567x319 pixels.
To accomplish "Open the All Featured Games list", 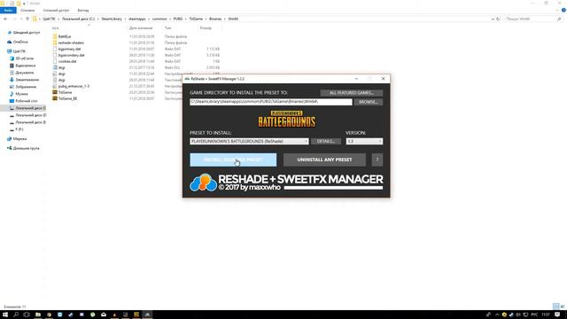I will (x=352, y=93).
